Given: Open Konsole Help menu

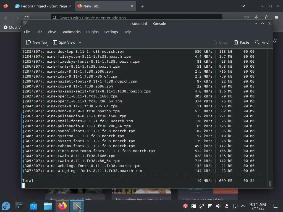Looking at the screenshot, I should pos(127,32).
